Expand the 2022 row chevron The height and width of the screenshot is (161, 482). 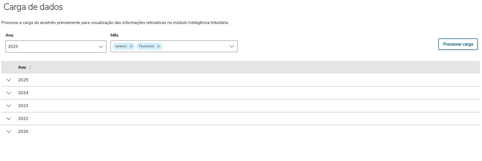pos(9,119)
